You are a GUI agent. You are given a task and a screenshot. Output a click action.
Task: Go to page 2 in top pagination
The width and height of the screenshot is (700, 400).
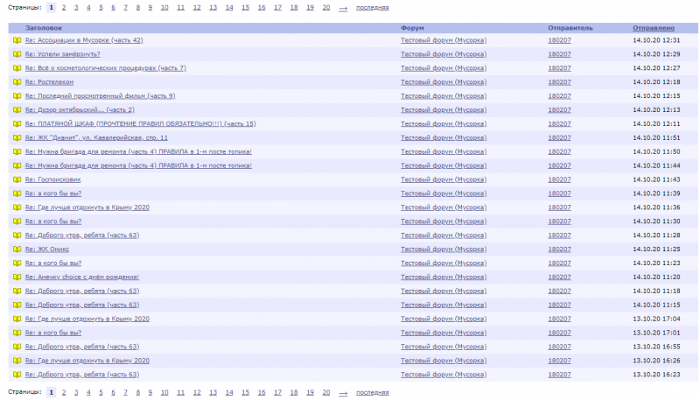63,7
